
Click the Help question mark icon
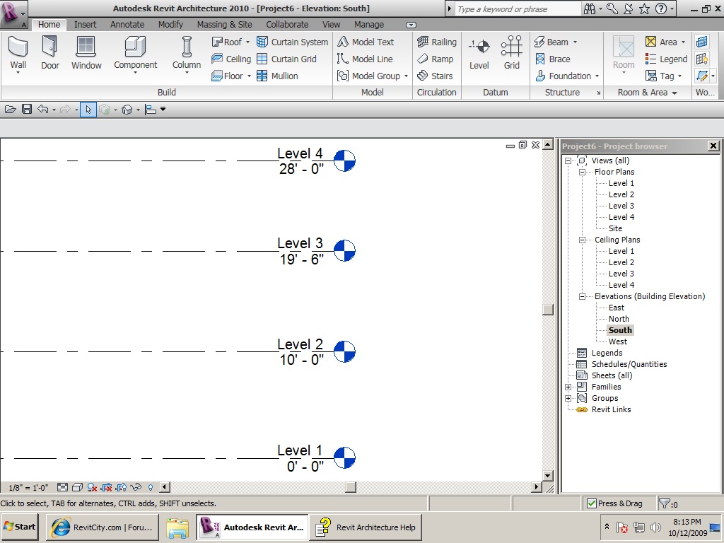661,8
